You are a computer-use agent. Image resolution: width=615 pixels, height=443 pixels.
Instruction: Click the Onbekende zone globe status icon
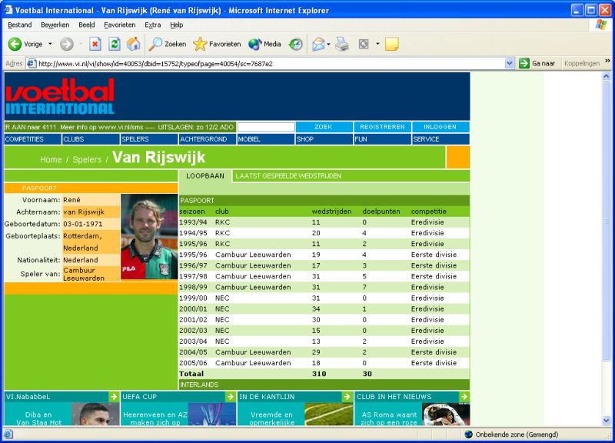[x=468, y=435]
